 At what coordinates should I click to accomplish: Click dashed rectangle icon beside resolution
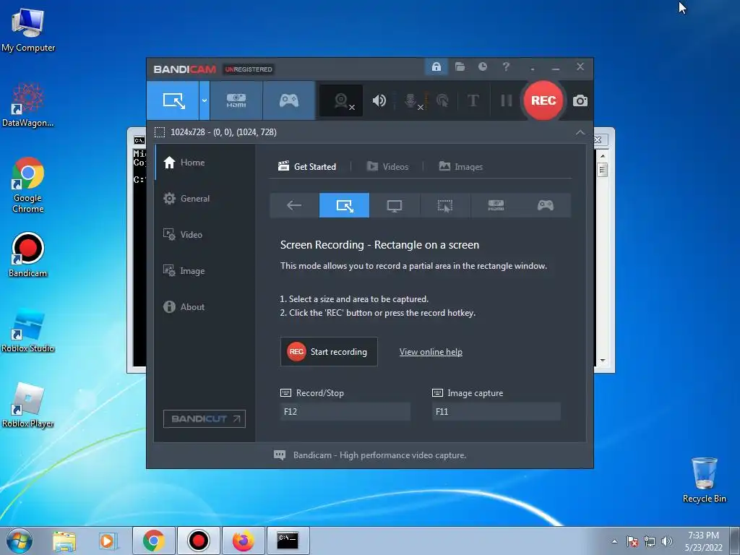pyautogui.click(x=160, y=132)
